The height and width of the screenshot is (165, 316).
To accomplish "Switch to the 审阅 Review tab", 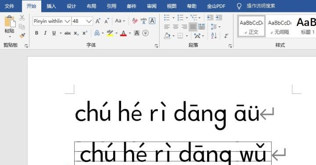I will pyautogui.click(x=151, y=6).
